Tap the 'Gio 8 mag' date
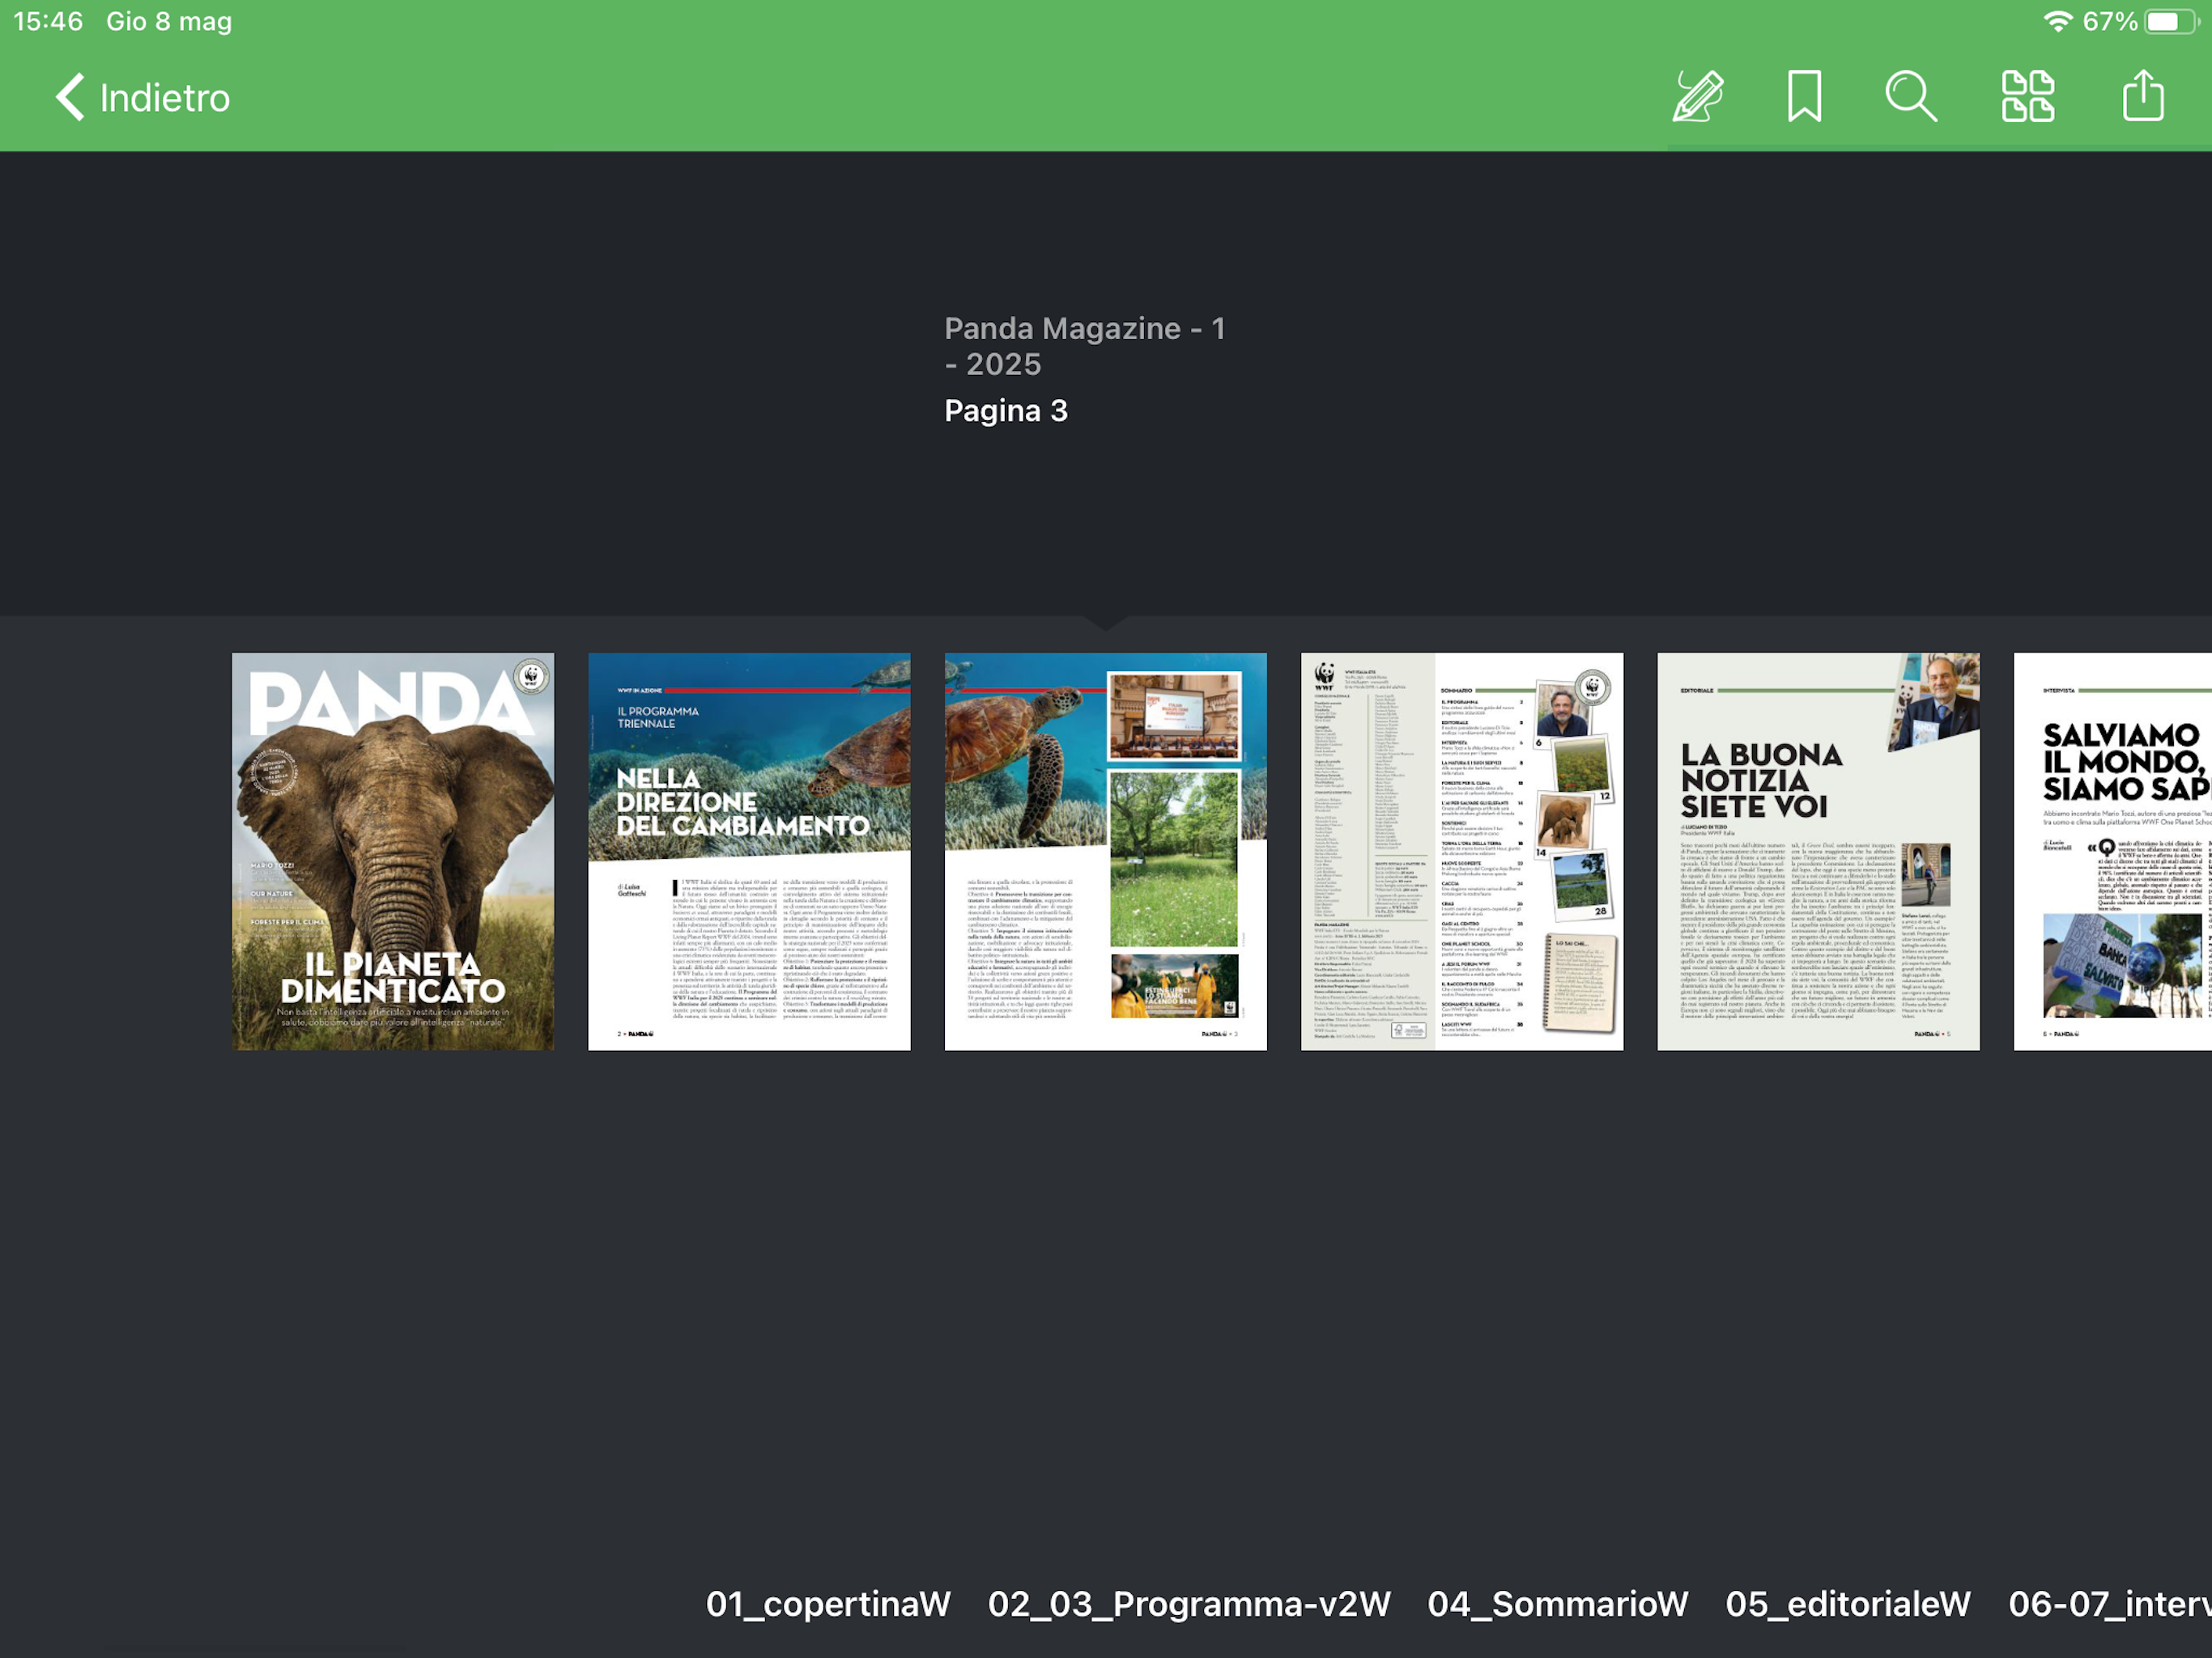The height and width of the screenshot is (1658, 2212). tap(169, 21)
